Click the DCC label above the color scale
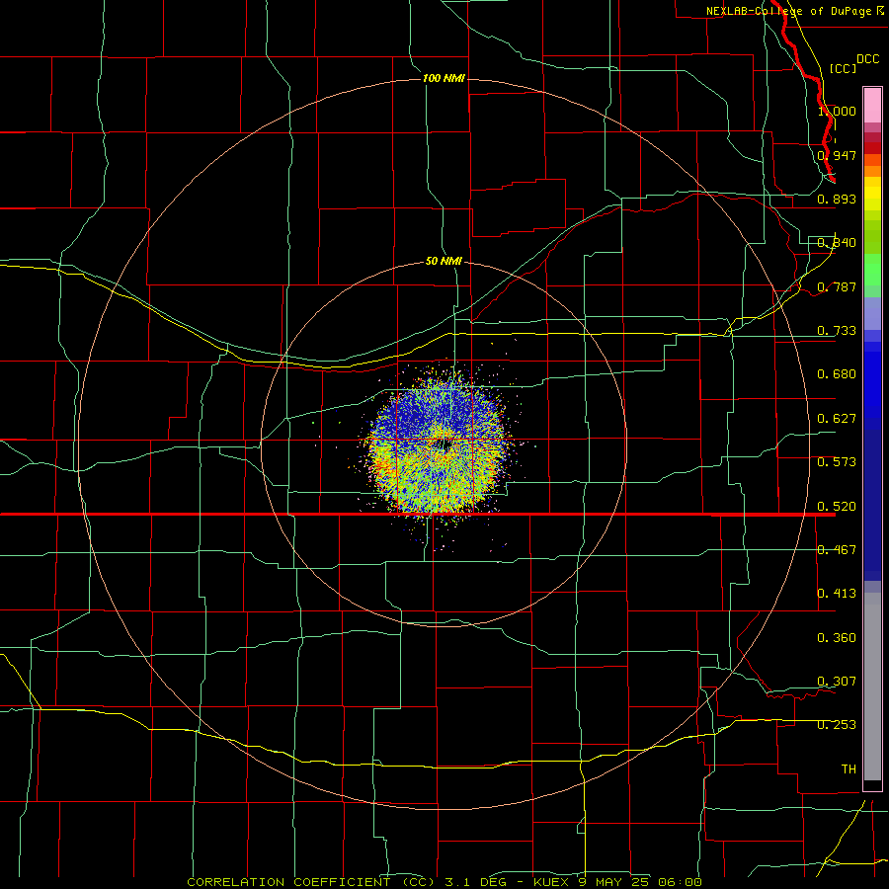This screenshot has height=889, width=889. pos(867,59)
